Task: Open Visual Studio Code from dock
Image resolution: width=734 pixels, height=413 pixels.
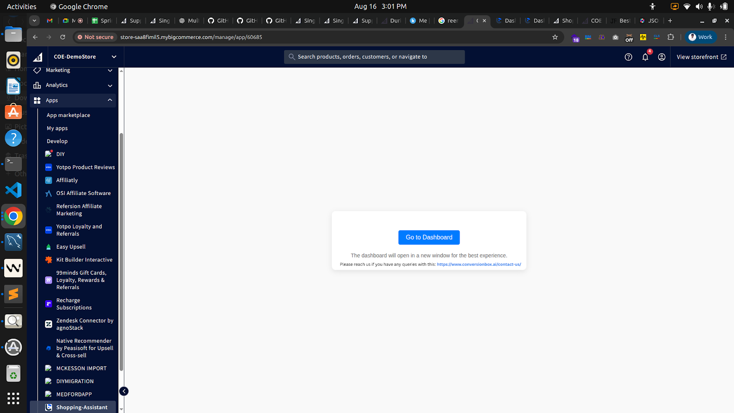Action: 13,190
